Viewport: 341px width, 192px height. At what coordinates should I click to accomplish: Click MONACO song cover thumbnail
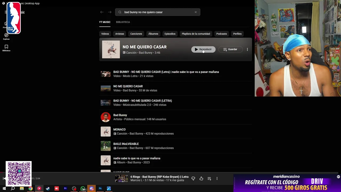point(105,131)
